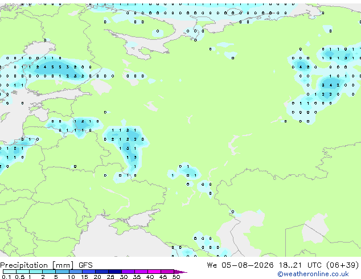This screenshot has height=279, width=361.
Task: Click the 0.5–1 mm legend color swatch
Action: (x=23, y=272)
